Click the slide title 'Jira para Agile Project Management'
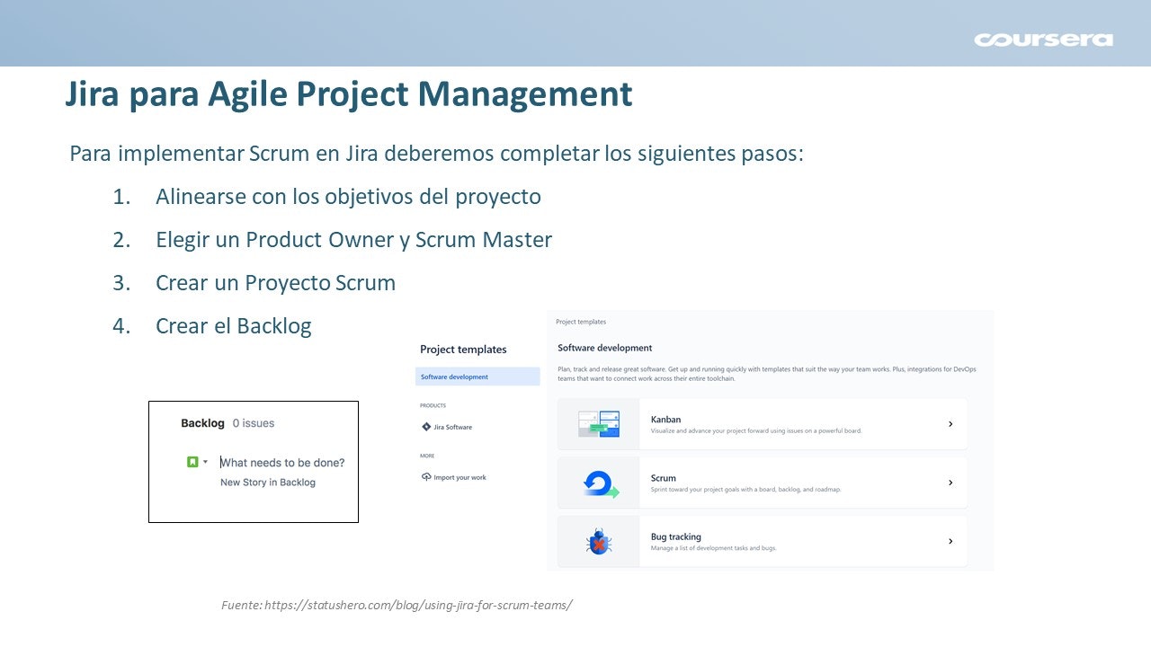This screenshot has height=647, width=1151. (349, 93)
